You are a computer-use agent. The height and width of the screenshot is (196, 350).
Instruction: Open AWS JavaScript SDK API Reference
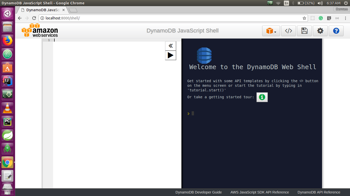tap(260, 192)
